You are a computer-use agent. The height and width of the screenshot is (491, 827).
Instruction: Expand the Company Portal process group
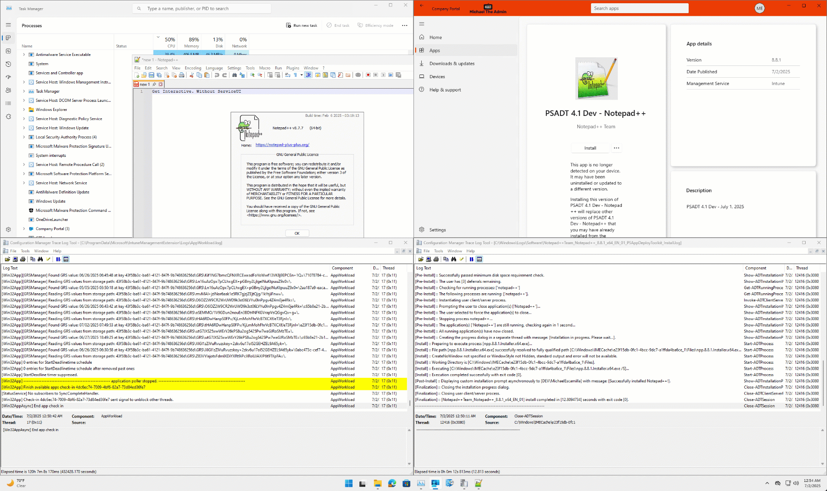[24, 229]
